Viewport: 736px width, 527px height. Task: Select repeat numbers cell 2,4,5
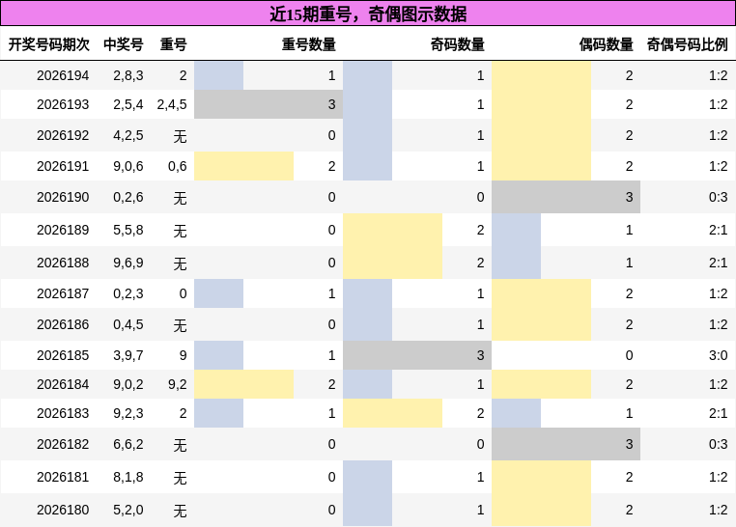click(x=172, y=104)
